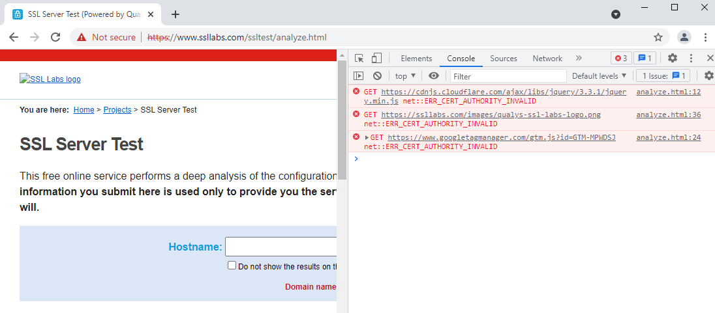Reload the page with the refresh icon
The image size is (715, 313).
click(55, 37)
